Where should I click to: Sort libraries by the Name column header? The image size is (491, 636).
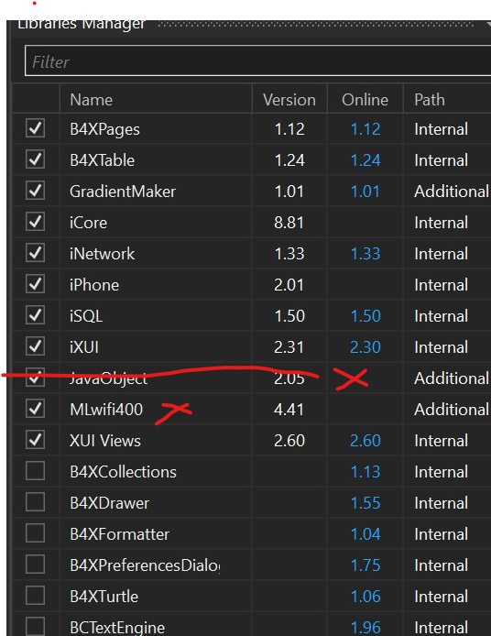[x=92, y=100]
